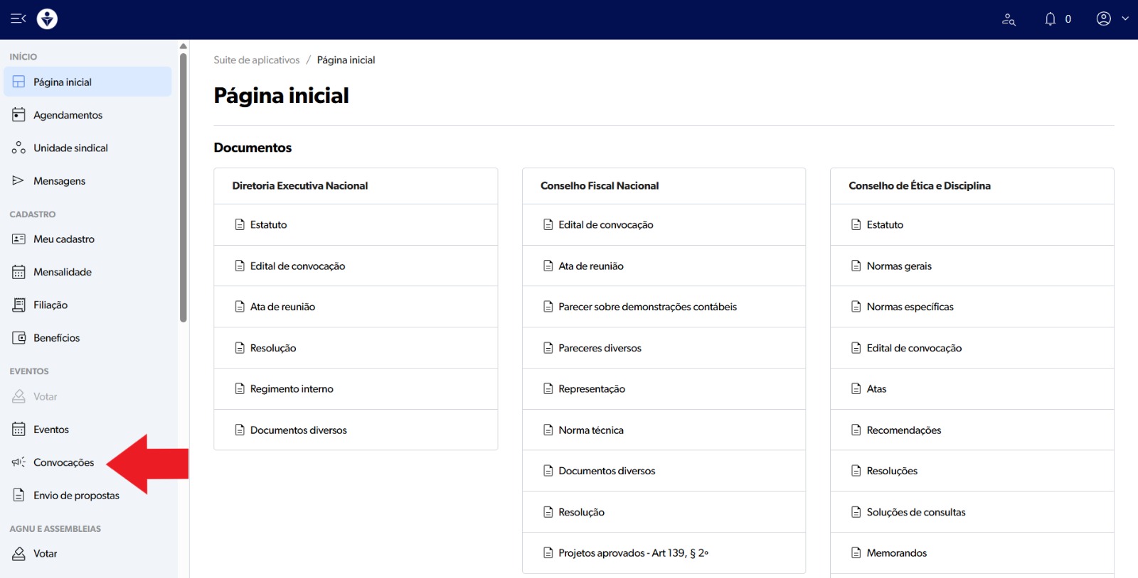The width and height of the screenshot is (1138, 578).
Task: Click the Unidade sindical icon in the sidebar
Action: tap(18, 148)
